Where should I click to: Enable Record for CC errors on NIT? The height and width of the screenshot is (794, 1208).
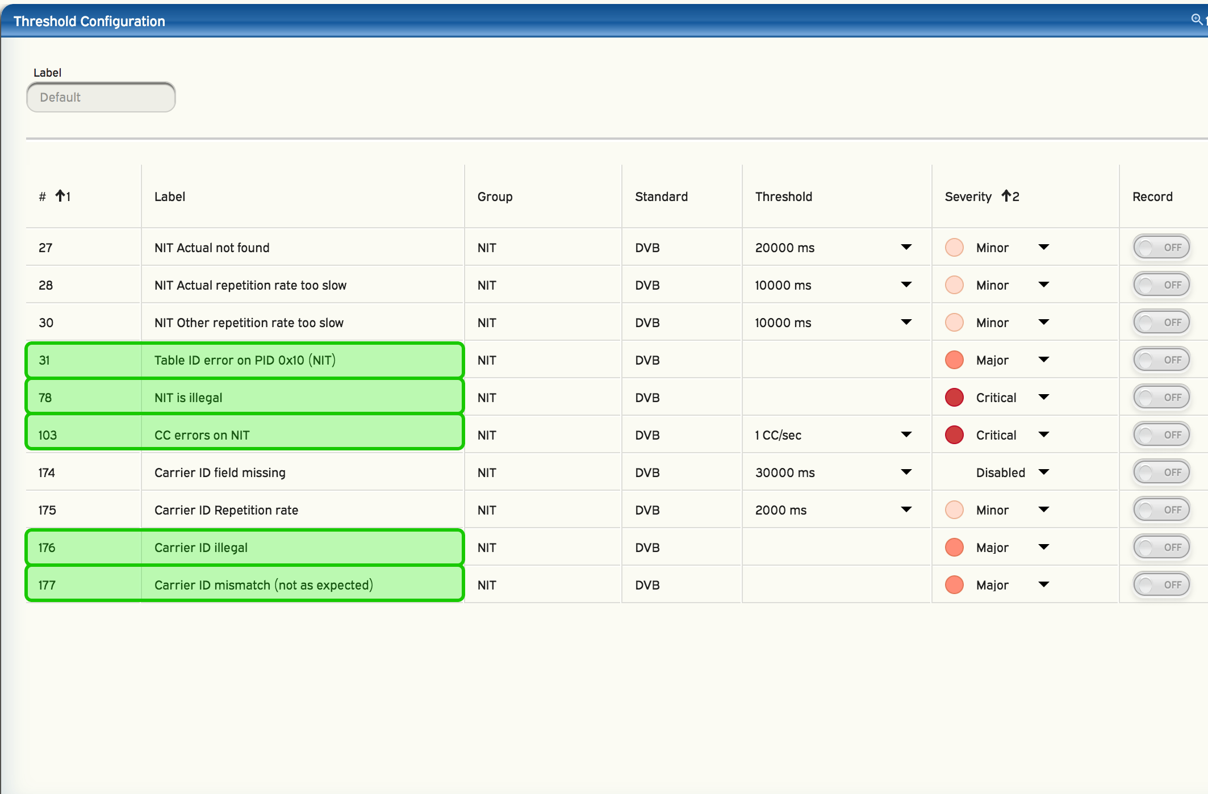click(1161, 435)
